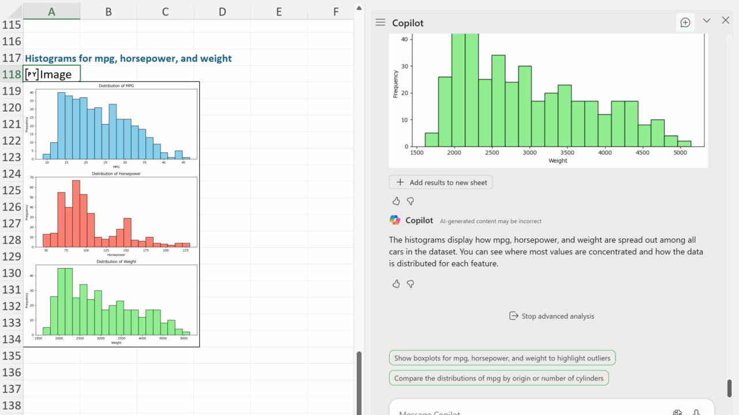Choose the compare mpg distributions suggestion

point(498,378)
